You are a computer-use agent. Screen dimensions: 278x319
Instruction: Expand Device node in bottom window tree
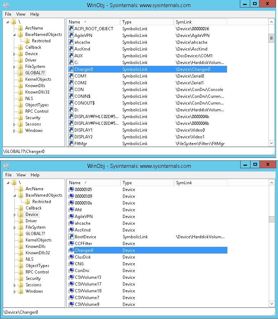pyautogui.click(x=15, y=215)
